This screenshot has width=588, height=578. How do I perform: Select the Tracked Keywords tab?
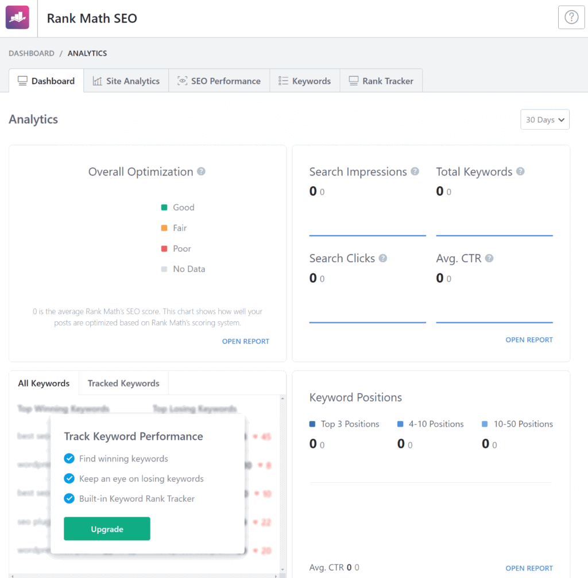point(123,383)
